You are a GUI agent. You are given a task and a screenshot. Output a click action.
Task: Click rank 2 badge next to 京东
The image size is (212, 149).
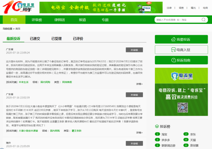186,134
